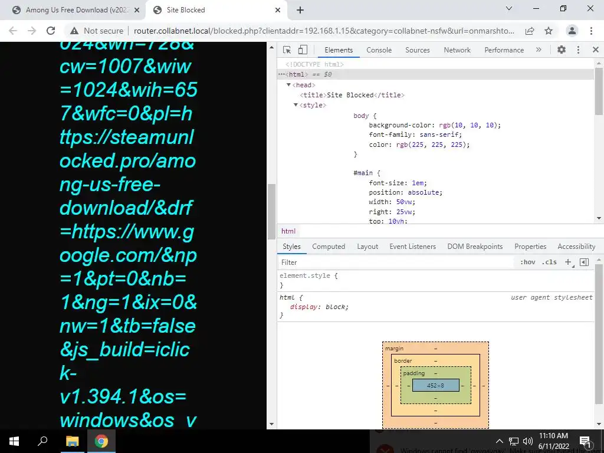Open the notification center icon
The width and height of the screenshot is (604, 453).
[586, 441]
